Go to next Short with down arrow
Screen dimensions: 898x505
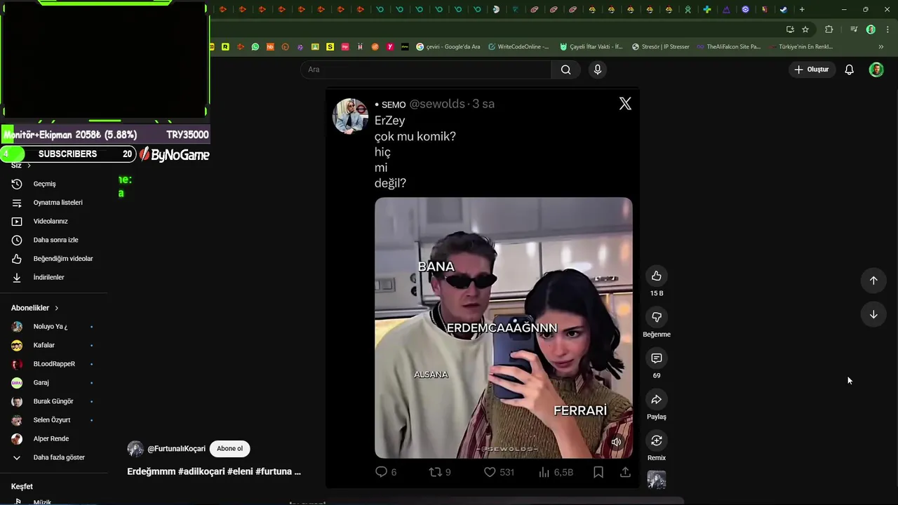(873, 315)
